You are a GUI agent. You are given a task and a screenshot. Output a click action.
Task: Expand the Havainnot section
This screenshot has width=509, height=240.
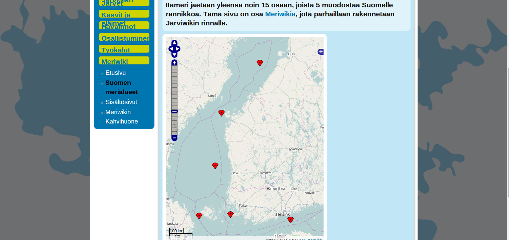click(x=118, y=27)
